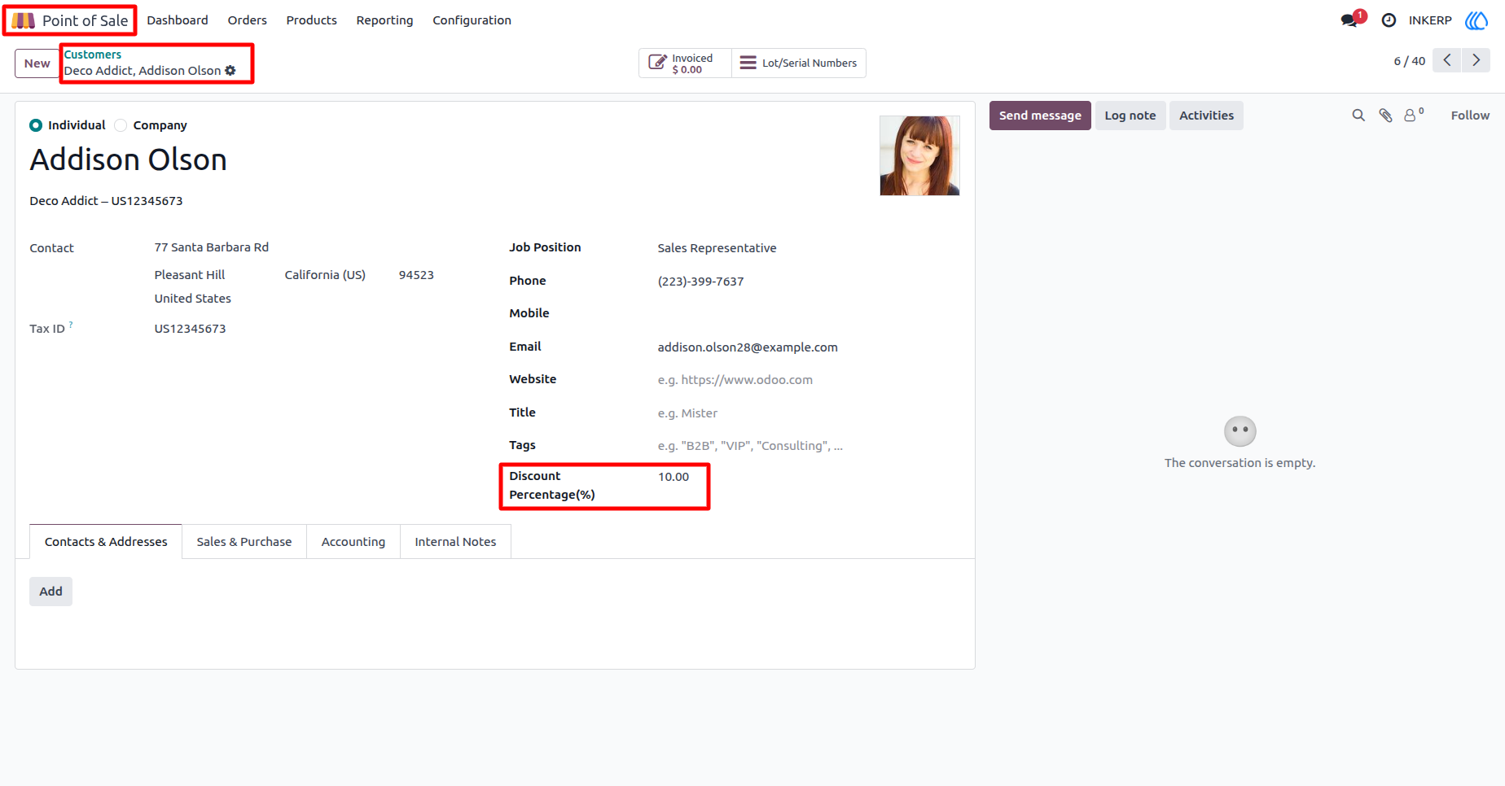
Task: Open the activities clock icon
Action: (1389, 20)
